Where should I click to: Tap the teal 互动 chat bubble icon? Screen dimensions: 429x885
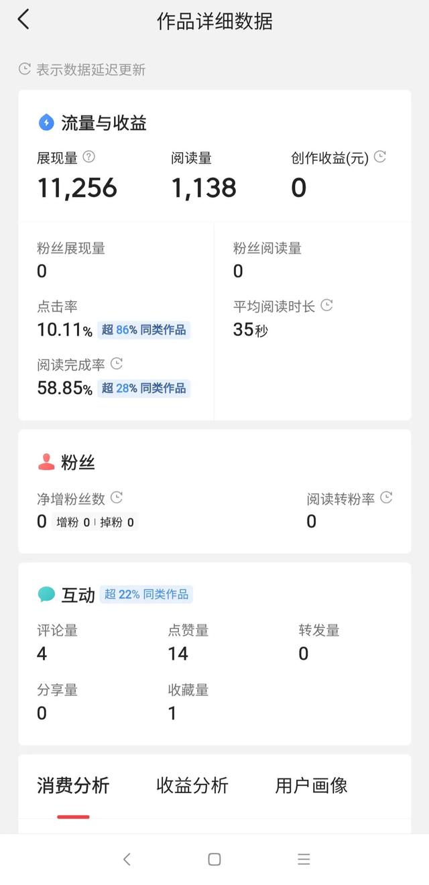(x=46, y=594)
